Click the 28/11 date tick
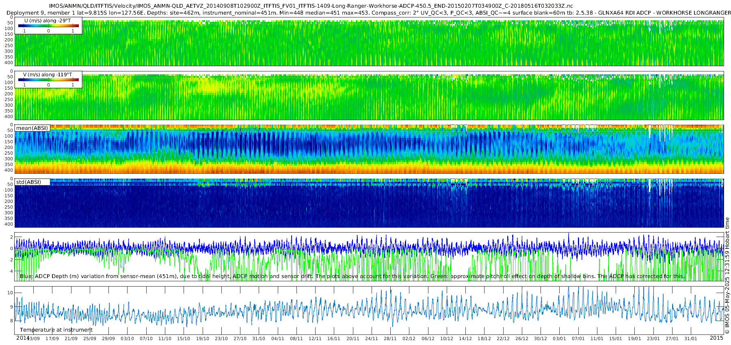 click(390, 339)
